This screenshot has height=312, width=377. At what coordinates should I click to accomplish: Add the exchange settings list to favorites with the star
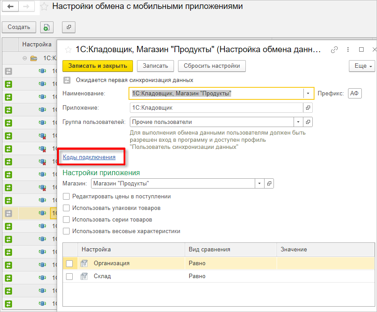click(44, 7)
